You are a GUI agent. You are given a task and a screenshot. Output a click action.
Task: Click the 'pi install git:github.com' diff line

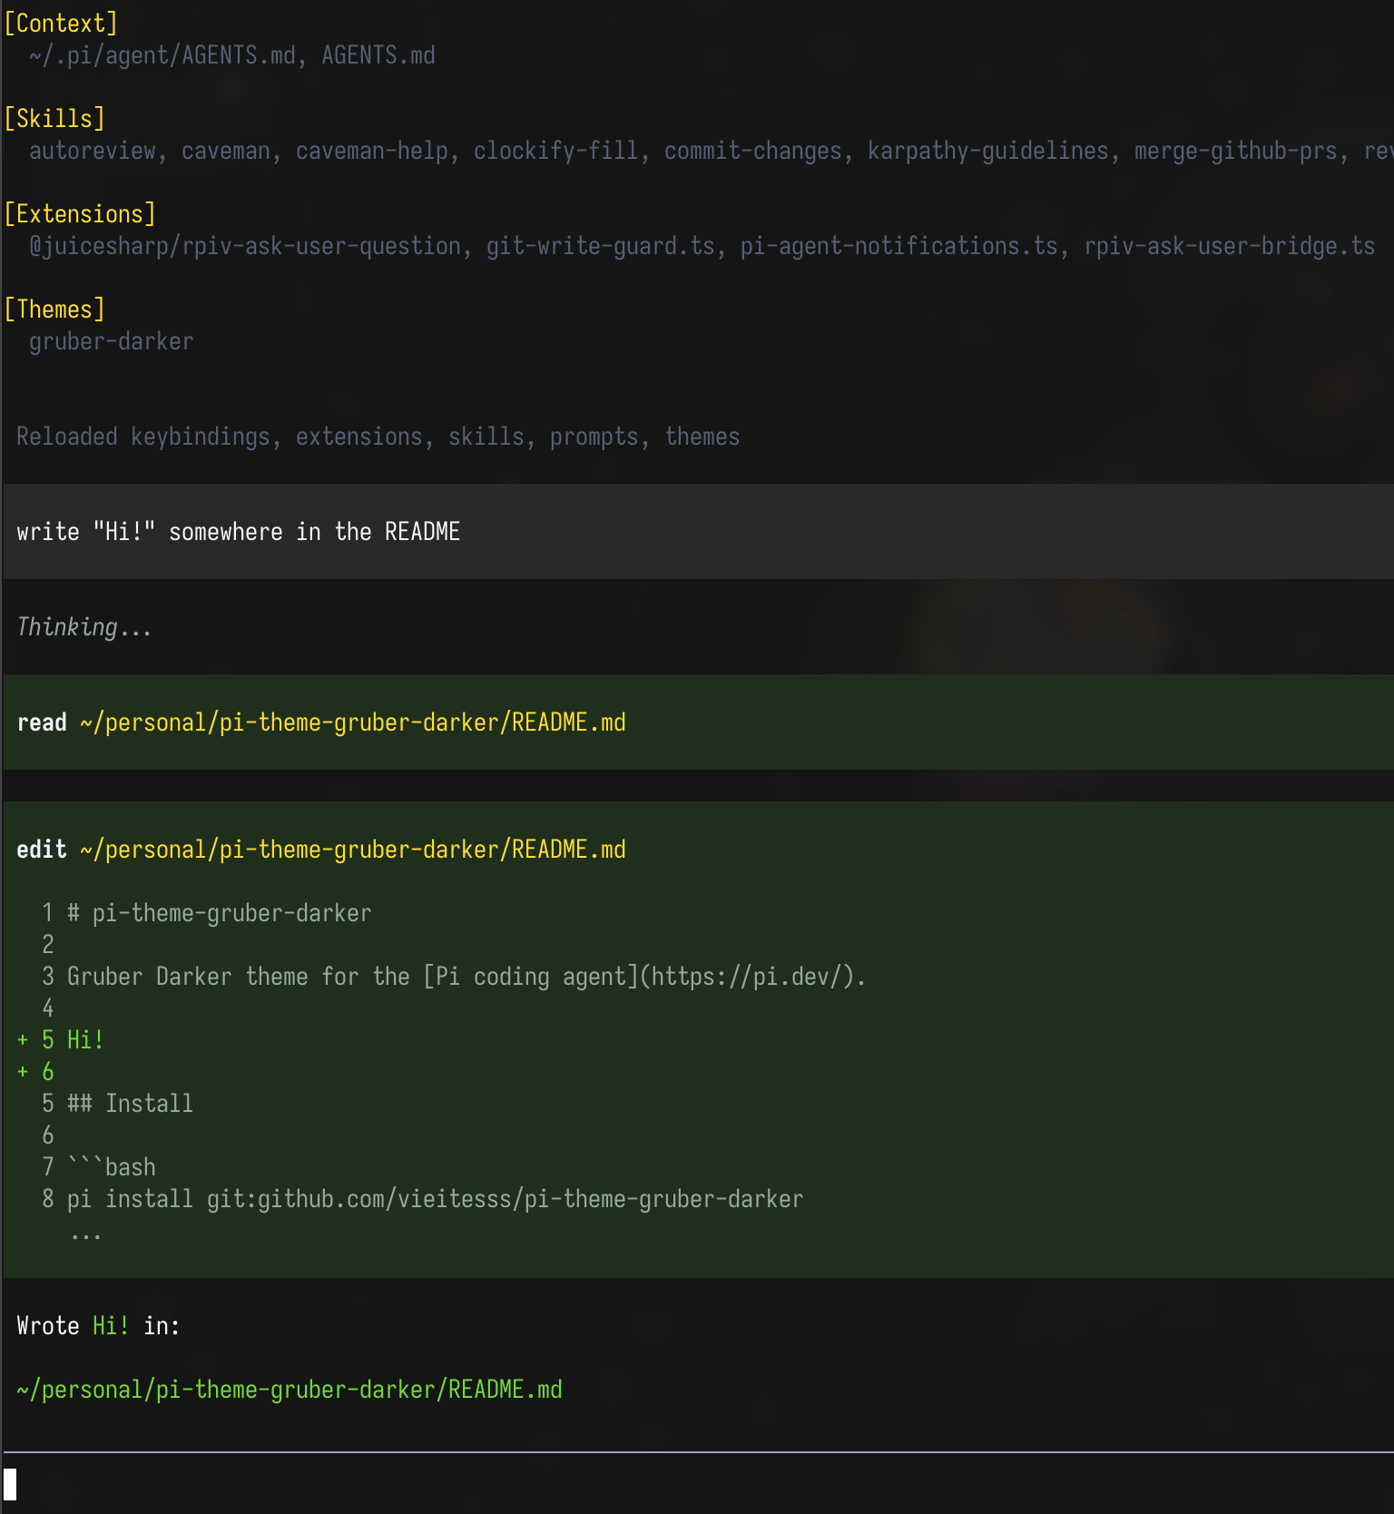click(422, 1199)
